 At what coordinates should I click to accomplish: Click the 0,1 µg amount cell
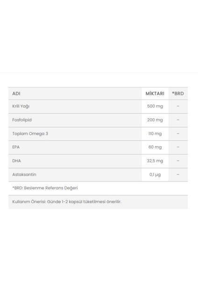click(x=155, y=175)
